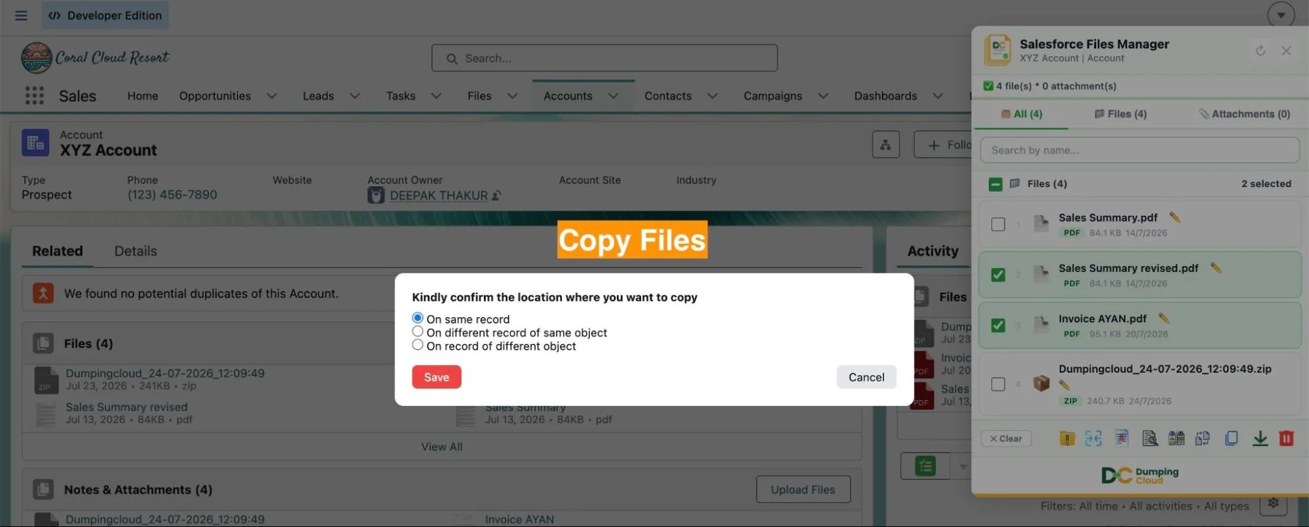Click the merge arrows icon in the Files Manager toolbar

(1093, 439)
